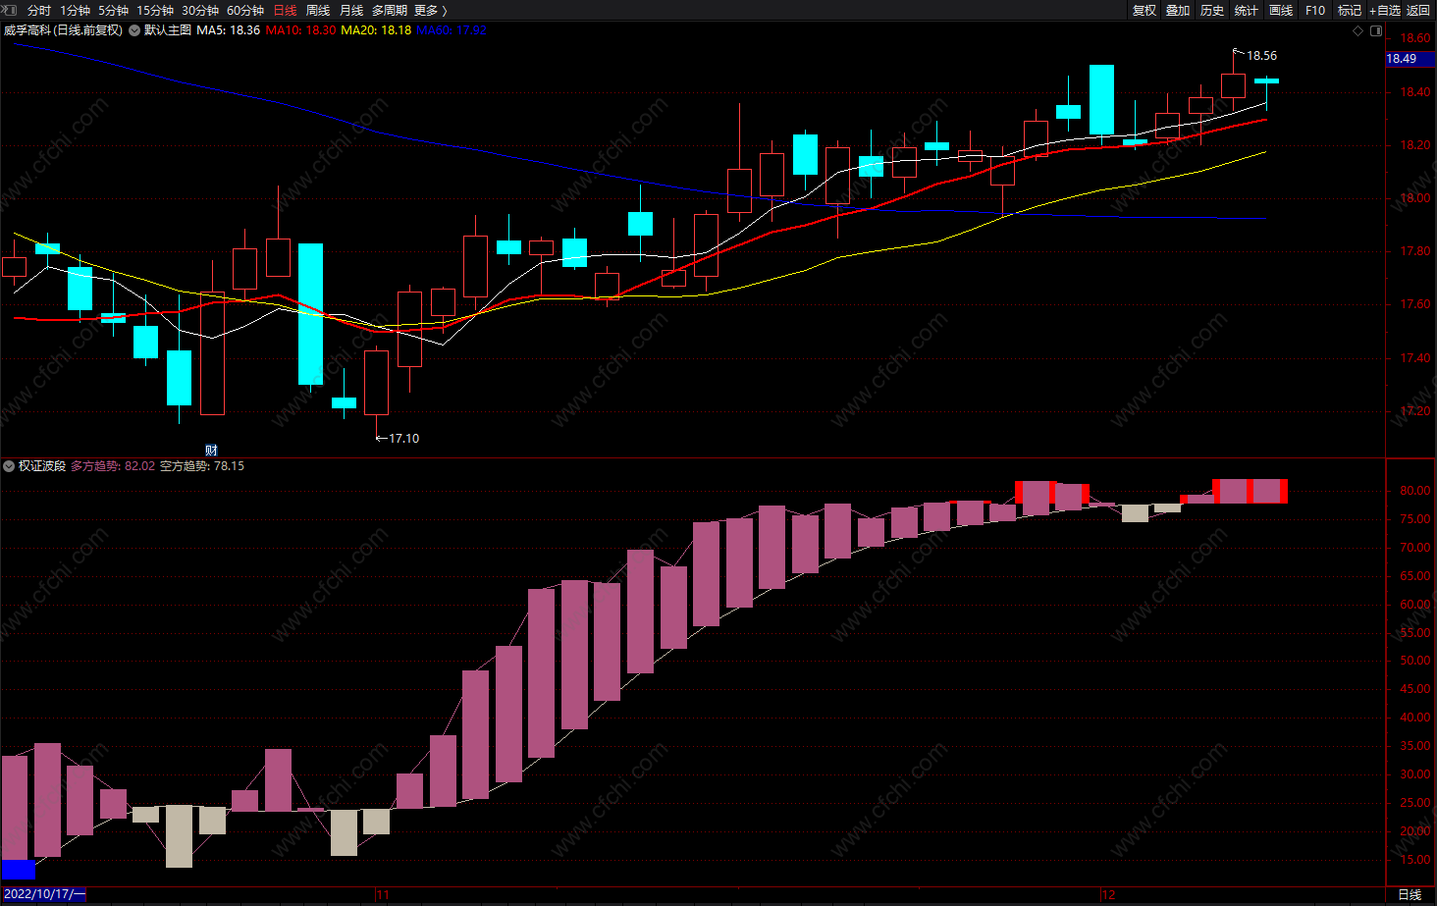
Task: Click the MA5: 18.36 label
Action: point(228,30)
